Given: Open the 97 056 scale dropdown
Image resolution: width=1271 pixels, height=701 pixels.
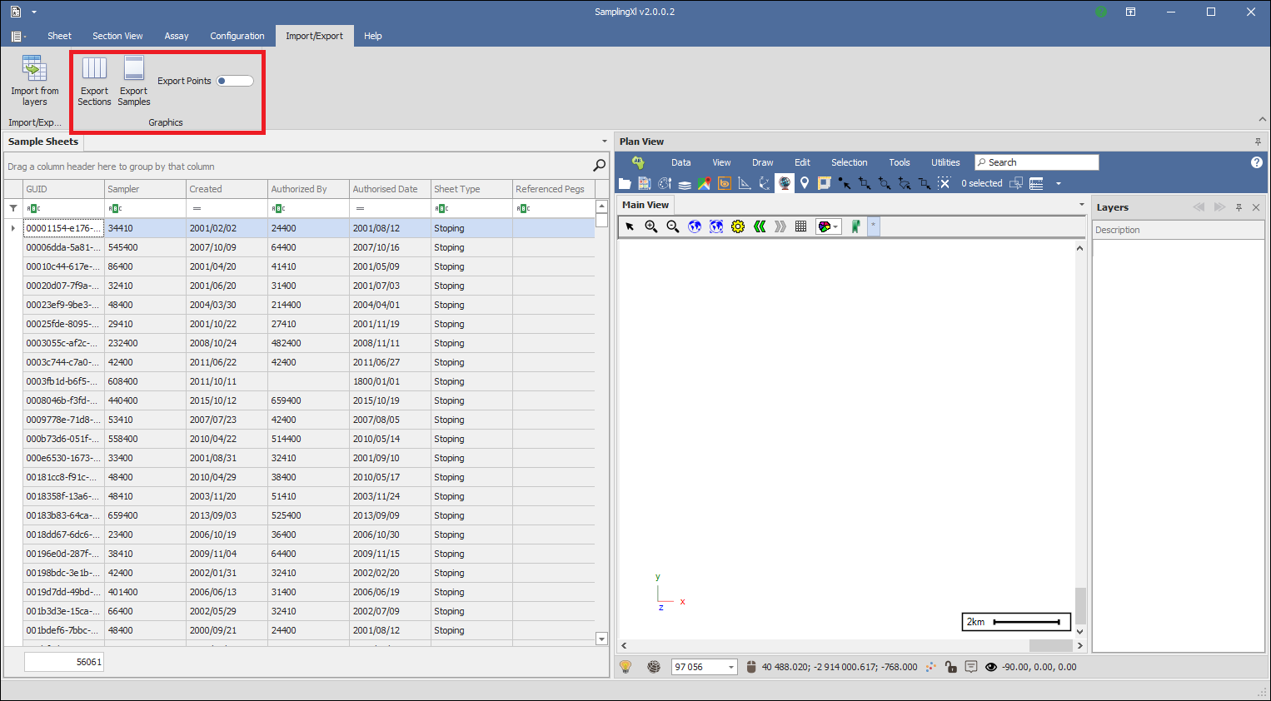Looking at the screenshot, I should click(x=730, y=667).
